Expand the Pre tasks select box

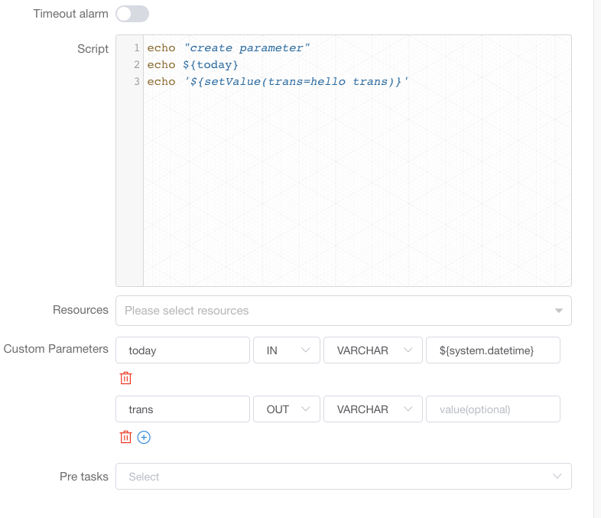tap(343, 477)
